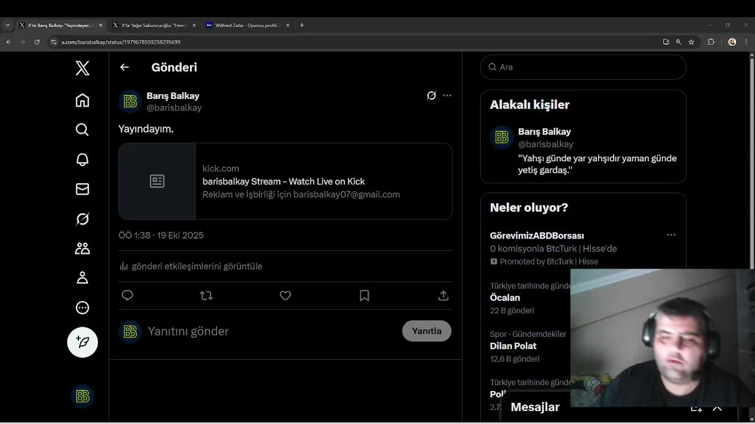Open the Mesajlar drawer header

(x=536, y=407)
